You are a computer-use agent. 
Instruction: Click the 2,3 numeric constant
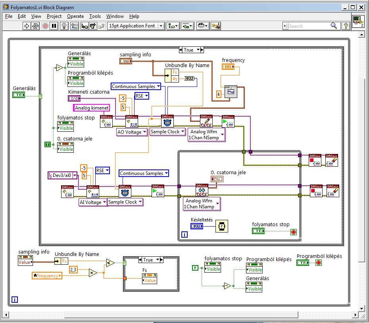coord(73,269)
